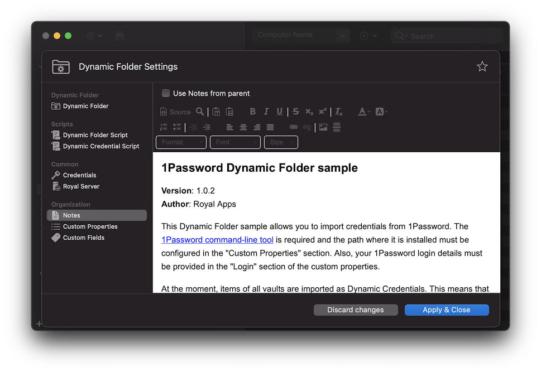The height and width of the screenshot is (372, 541).
Task: Toggle Strikethrough formatting
Action: pos(296,112)
